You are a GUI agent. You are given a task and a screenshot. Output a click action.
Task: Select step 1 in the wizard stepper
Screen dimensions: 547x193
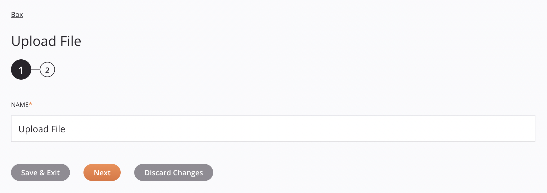point(21,69)
